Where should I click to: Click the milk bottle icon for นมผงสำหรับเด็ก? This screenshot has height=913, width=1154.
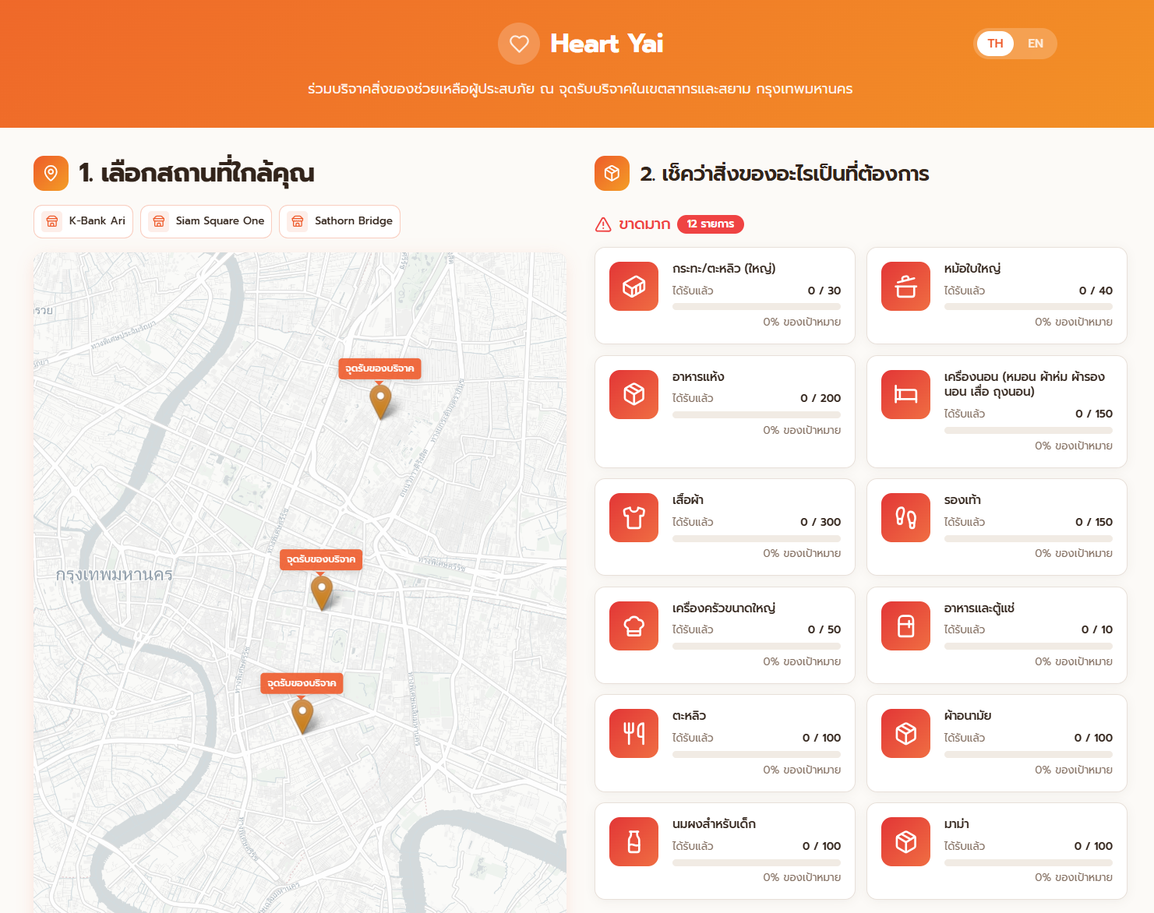click(633, 841)
